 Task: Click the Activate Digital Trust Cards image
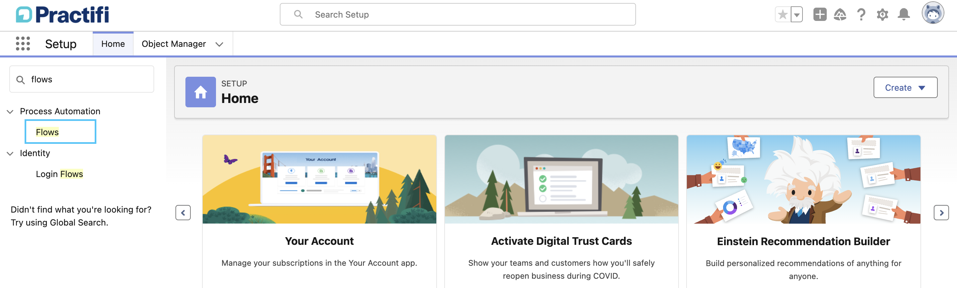pyautogui.click(x=561, y=179)
